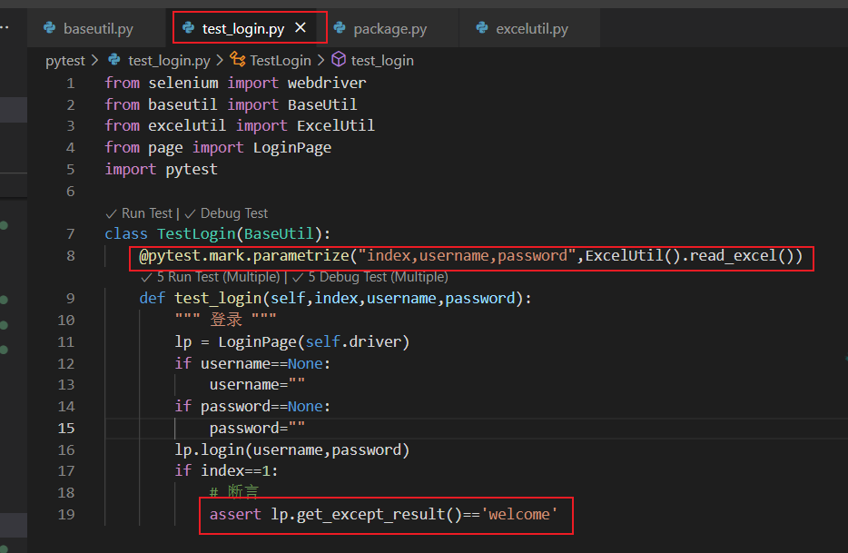Click 'test_login' function name on line 9

[218, 298]
